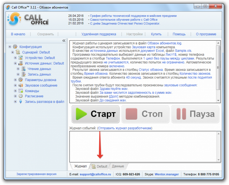Click the Call Office logo in header
Screen dimensions: 229x185
pos(28,19)
